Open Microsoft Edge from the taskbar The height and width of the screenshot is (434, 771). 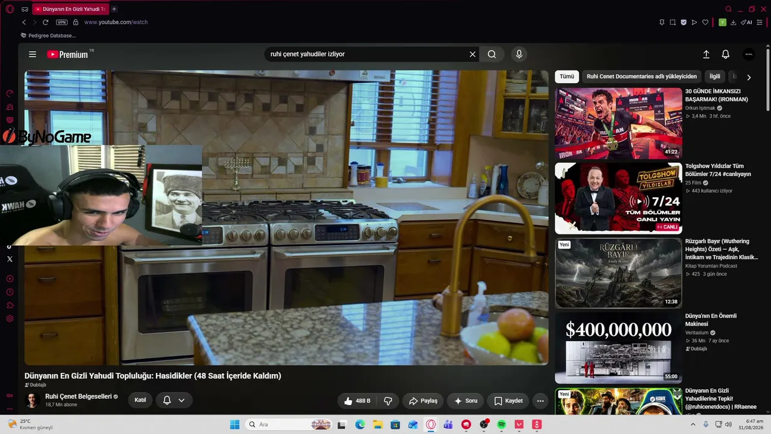coord(360,425)
